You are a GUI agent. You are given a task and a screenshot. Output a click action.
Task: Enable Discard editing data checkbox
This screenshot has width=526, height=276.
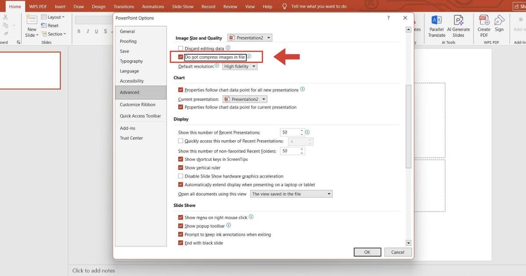181,49
